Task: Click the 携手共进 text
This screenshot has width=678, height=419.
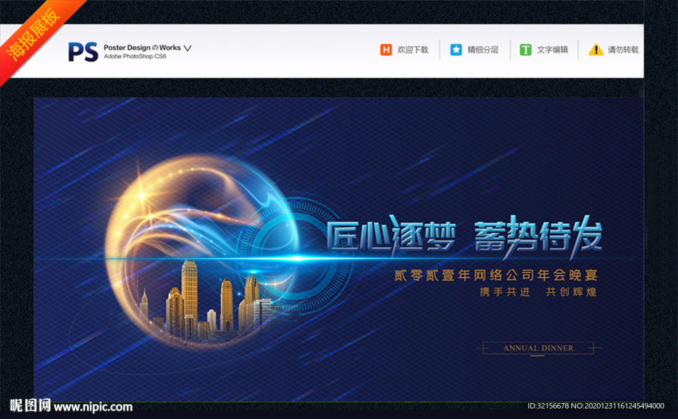Action: [505, 292]
